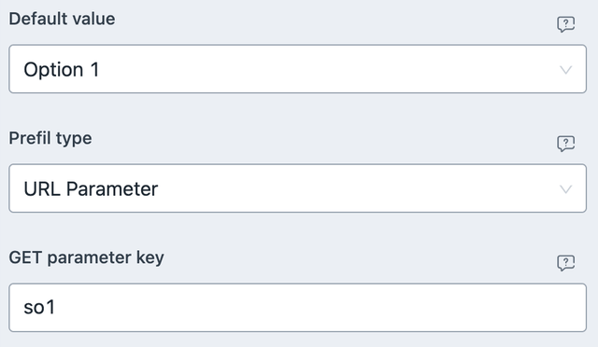Open help tooltip for Default value
598x347 pixels.
(x=565, y=24)
